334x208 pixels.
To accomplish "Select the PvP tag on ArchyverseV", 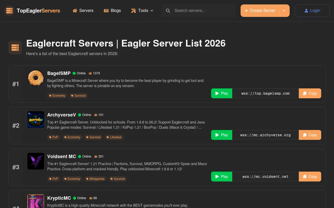I will pos(53,137).
